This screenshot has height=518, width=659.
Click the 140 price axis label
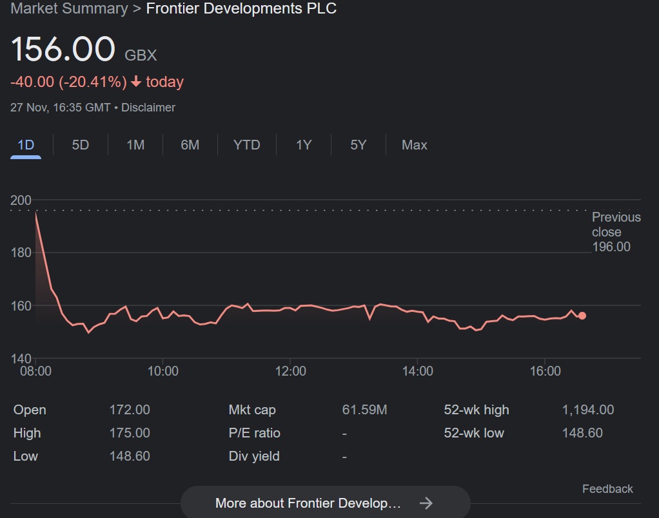pyautogui.click(x=21, y=358)
